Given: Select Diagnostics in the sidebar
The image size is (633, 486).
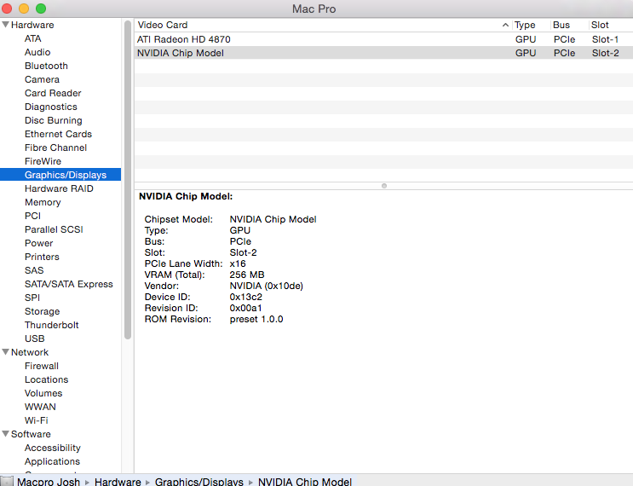Looking at the screenshot, I should pyautogui.click(x=51, y=107).
